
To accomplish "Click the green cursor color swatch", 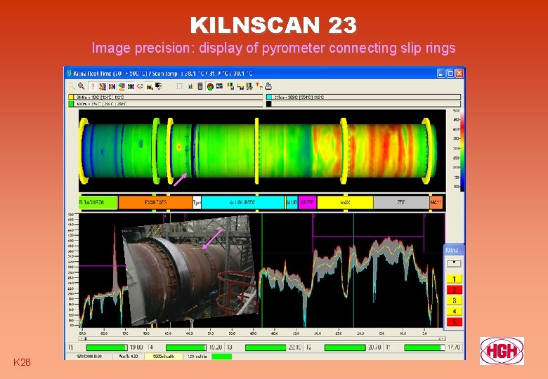I will tap(71, 104).
